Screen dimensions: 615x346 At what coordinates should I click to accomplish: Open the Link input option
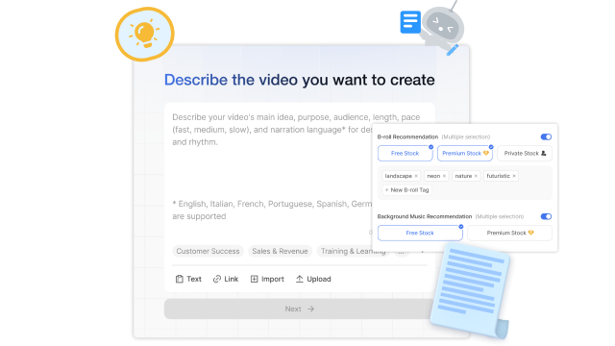tap(226, 279)
